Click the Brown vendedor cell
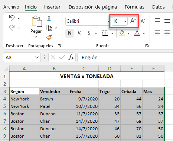 click(x=54, y=99)
